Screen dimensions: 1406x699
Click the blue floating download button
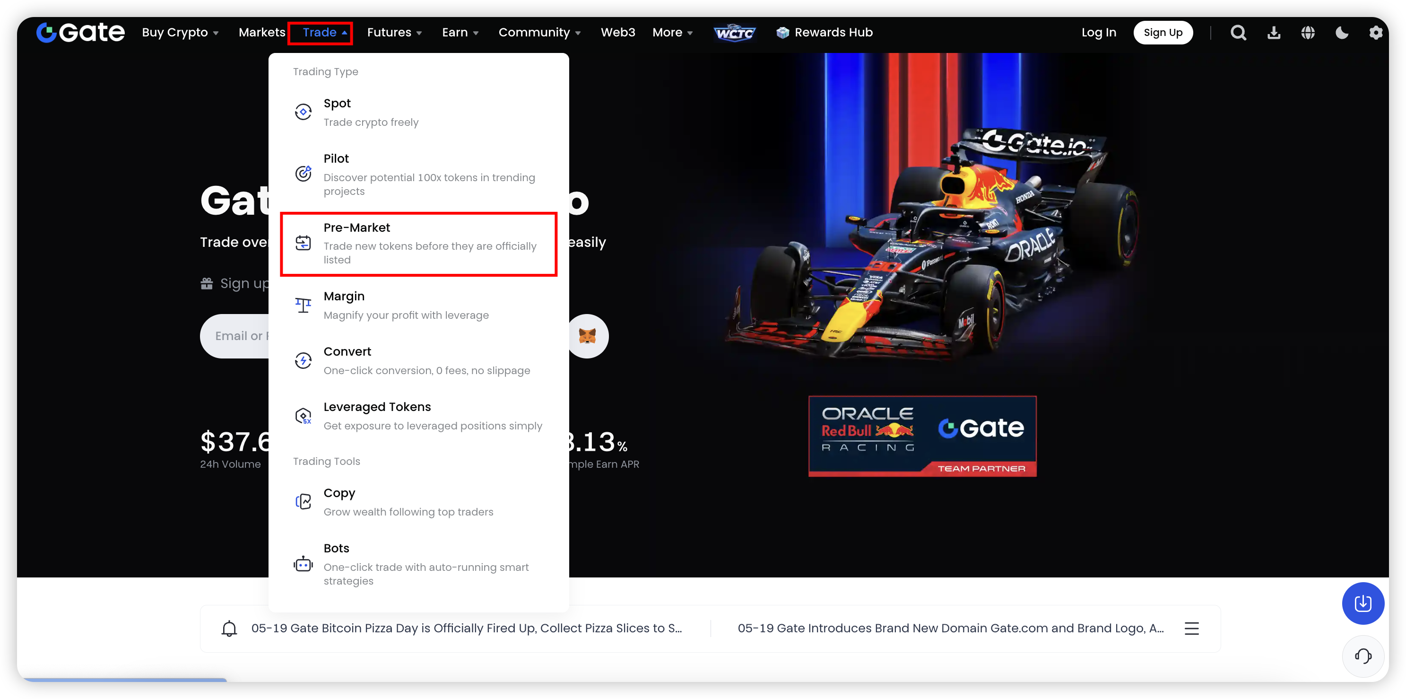pyautogui.click(x=1363, y=603)
